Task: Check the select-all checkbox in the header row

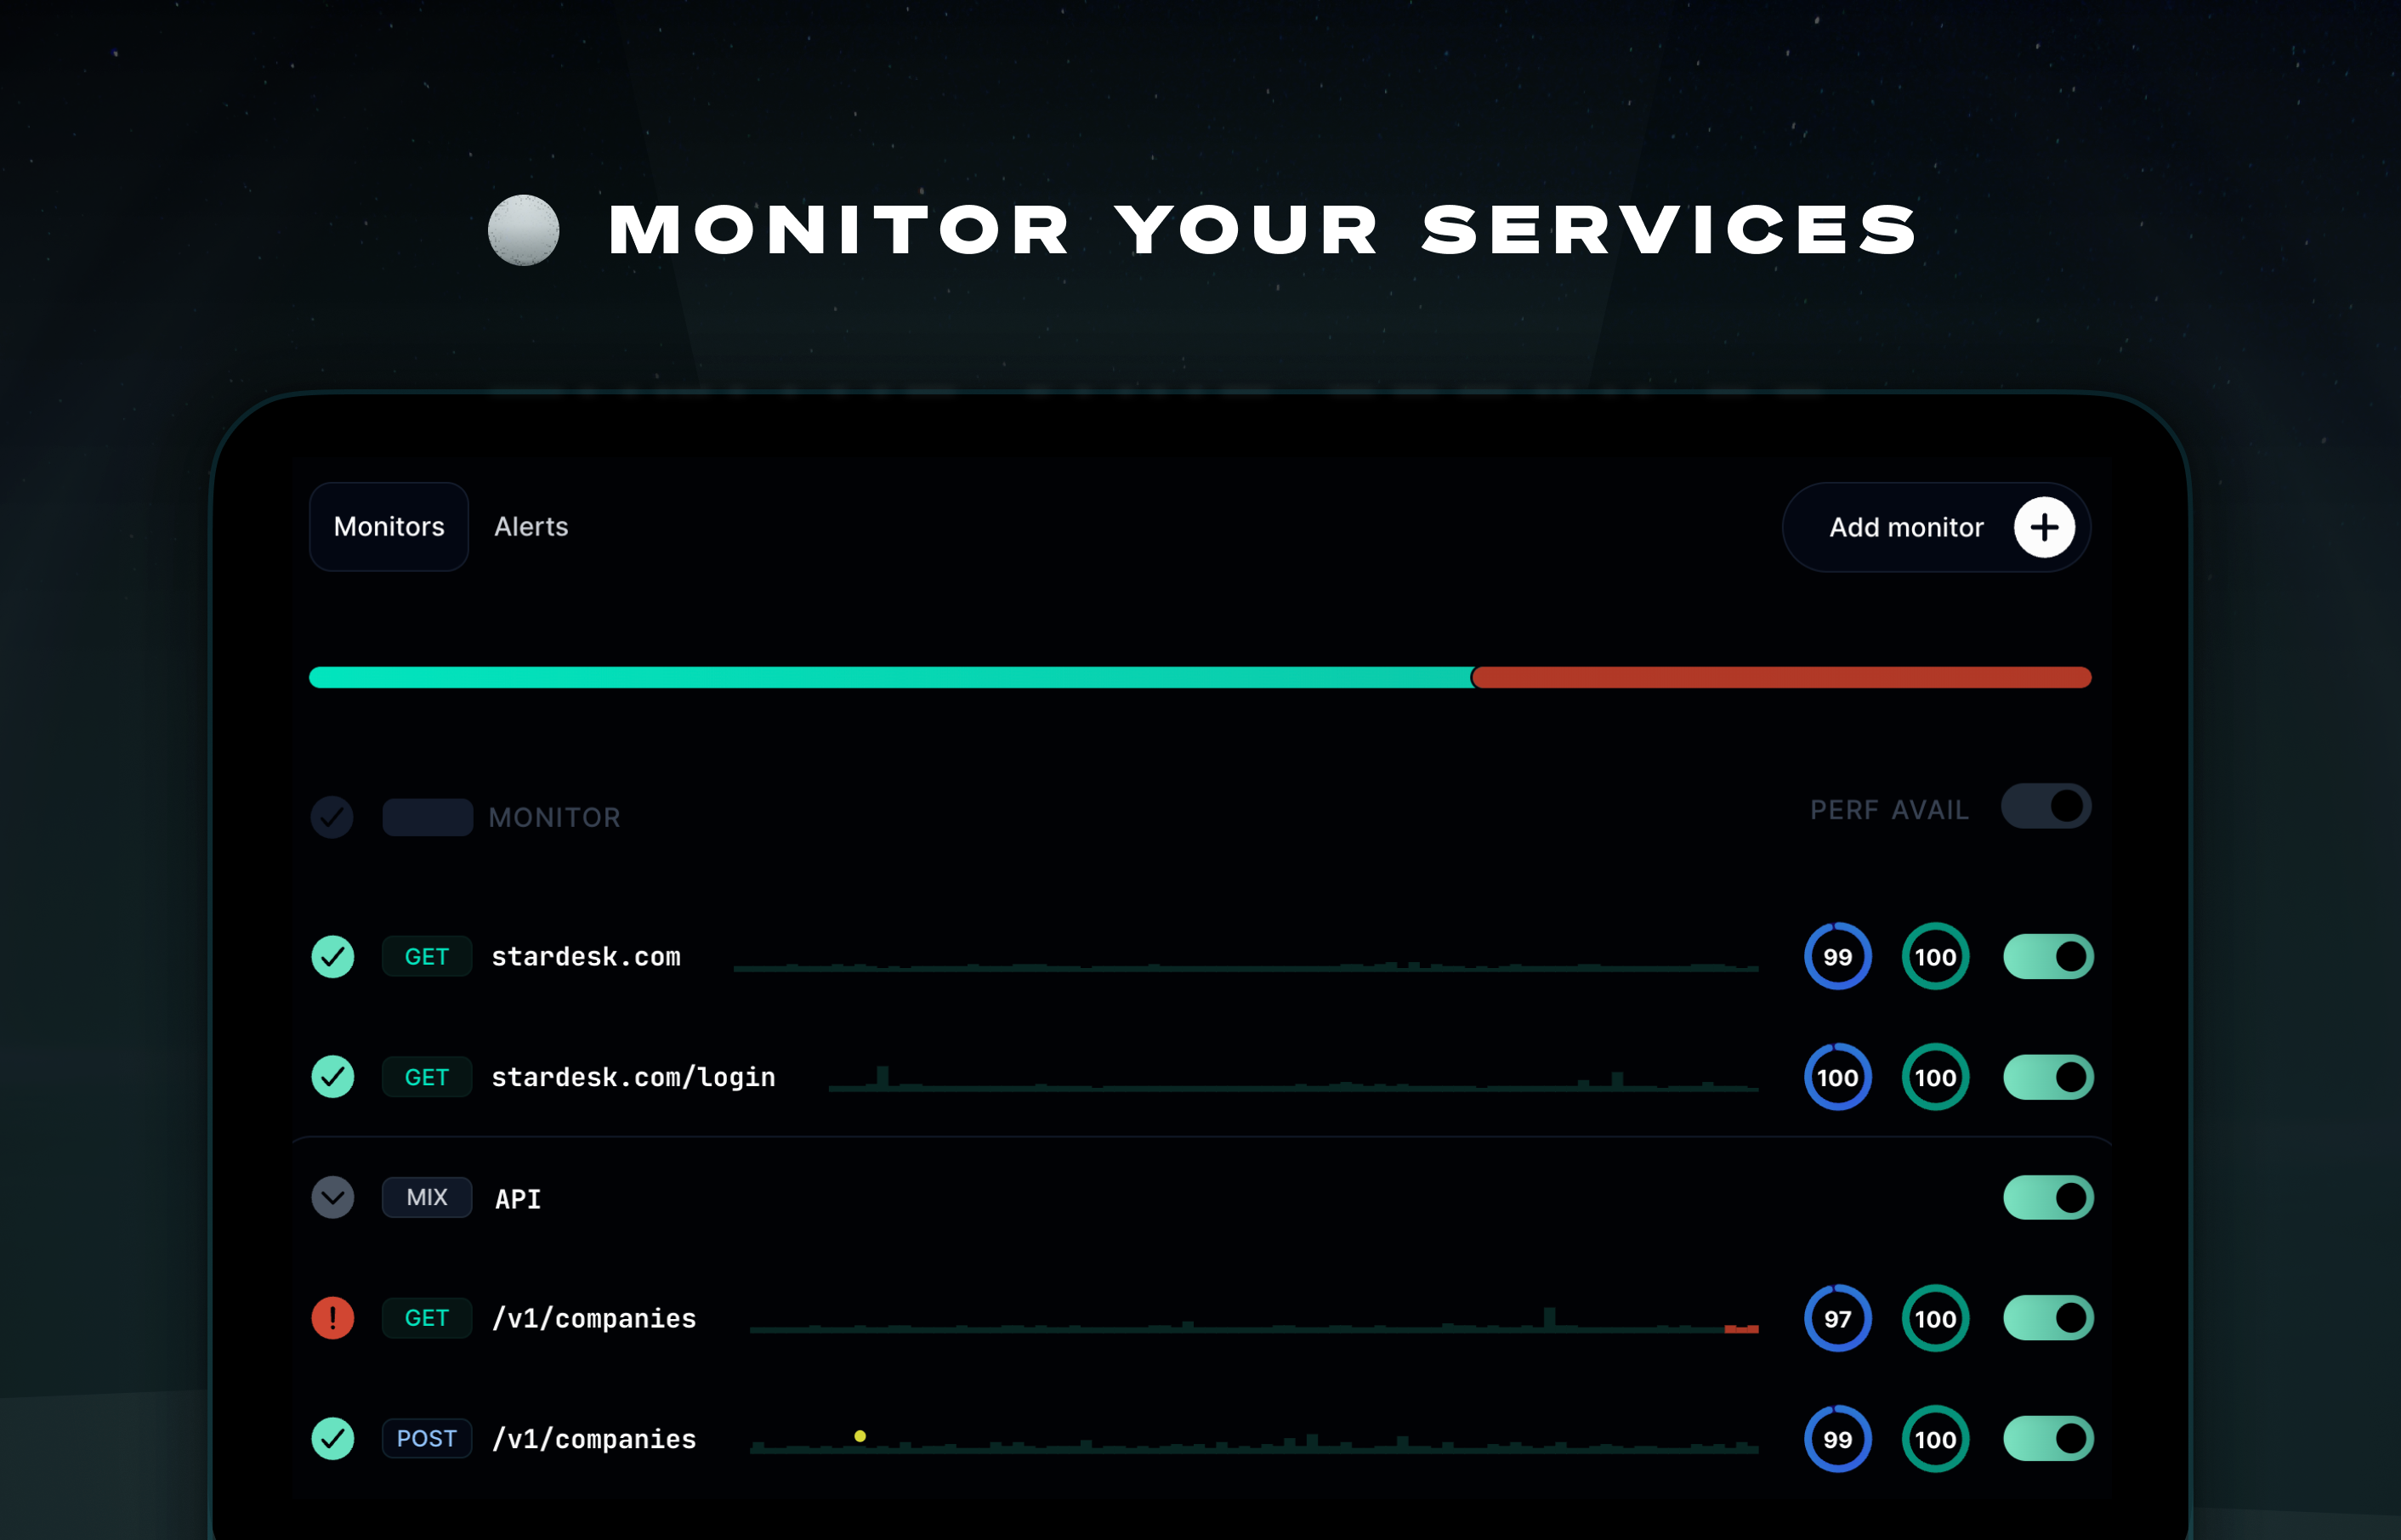Action: (x=332, y=817)
